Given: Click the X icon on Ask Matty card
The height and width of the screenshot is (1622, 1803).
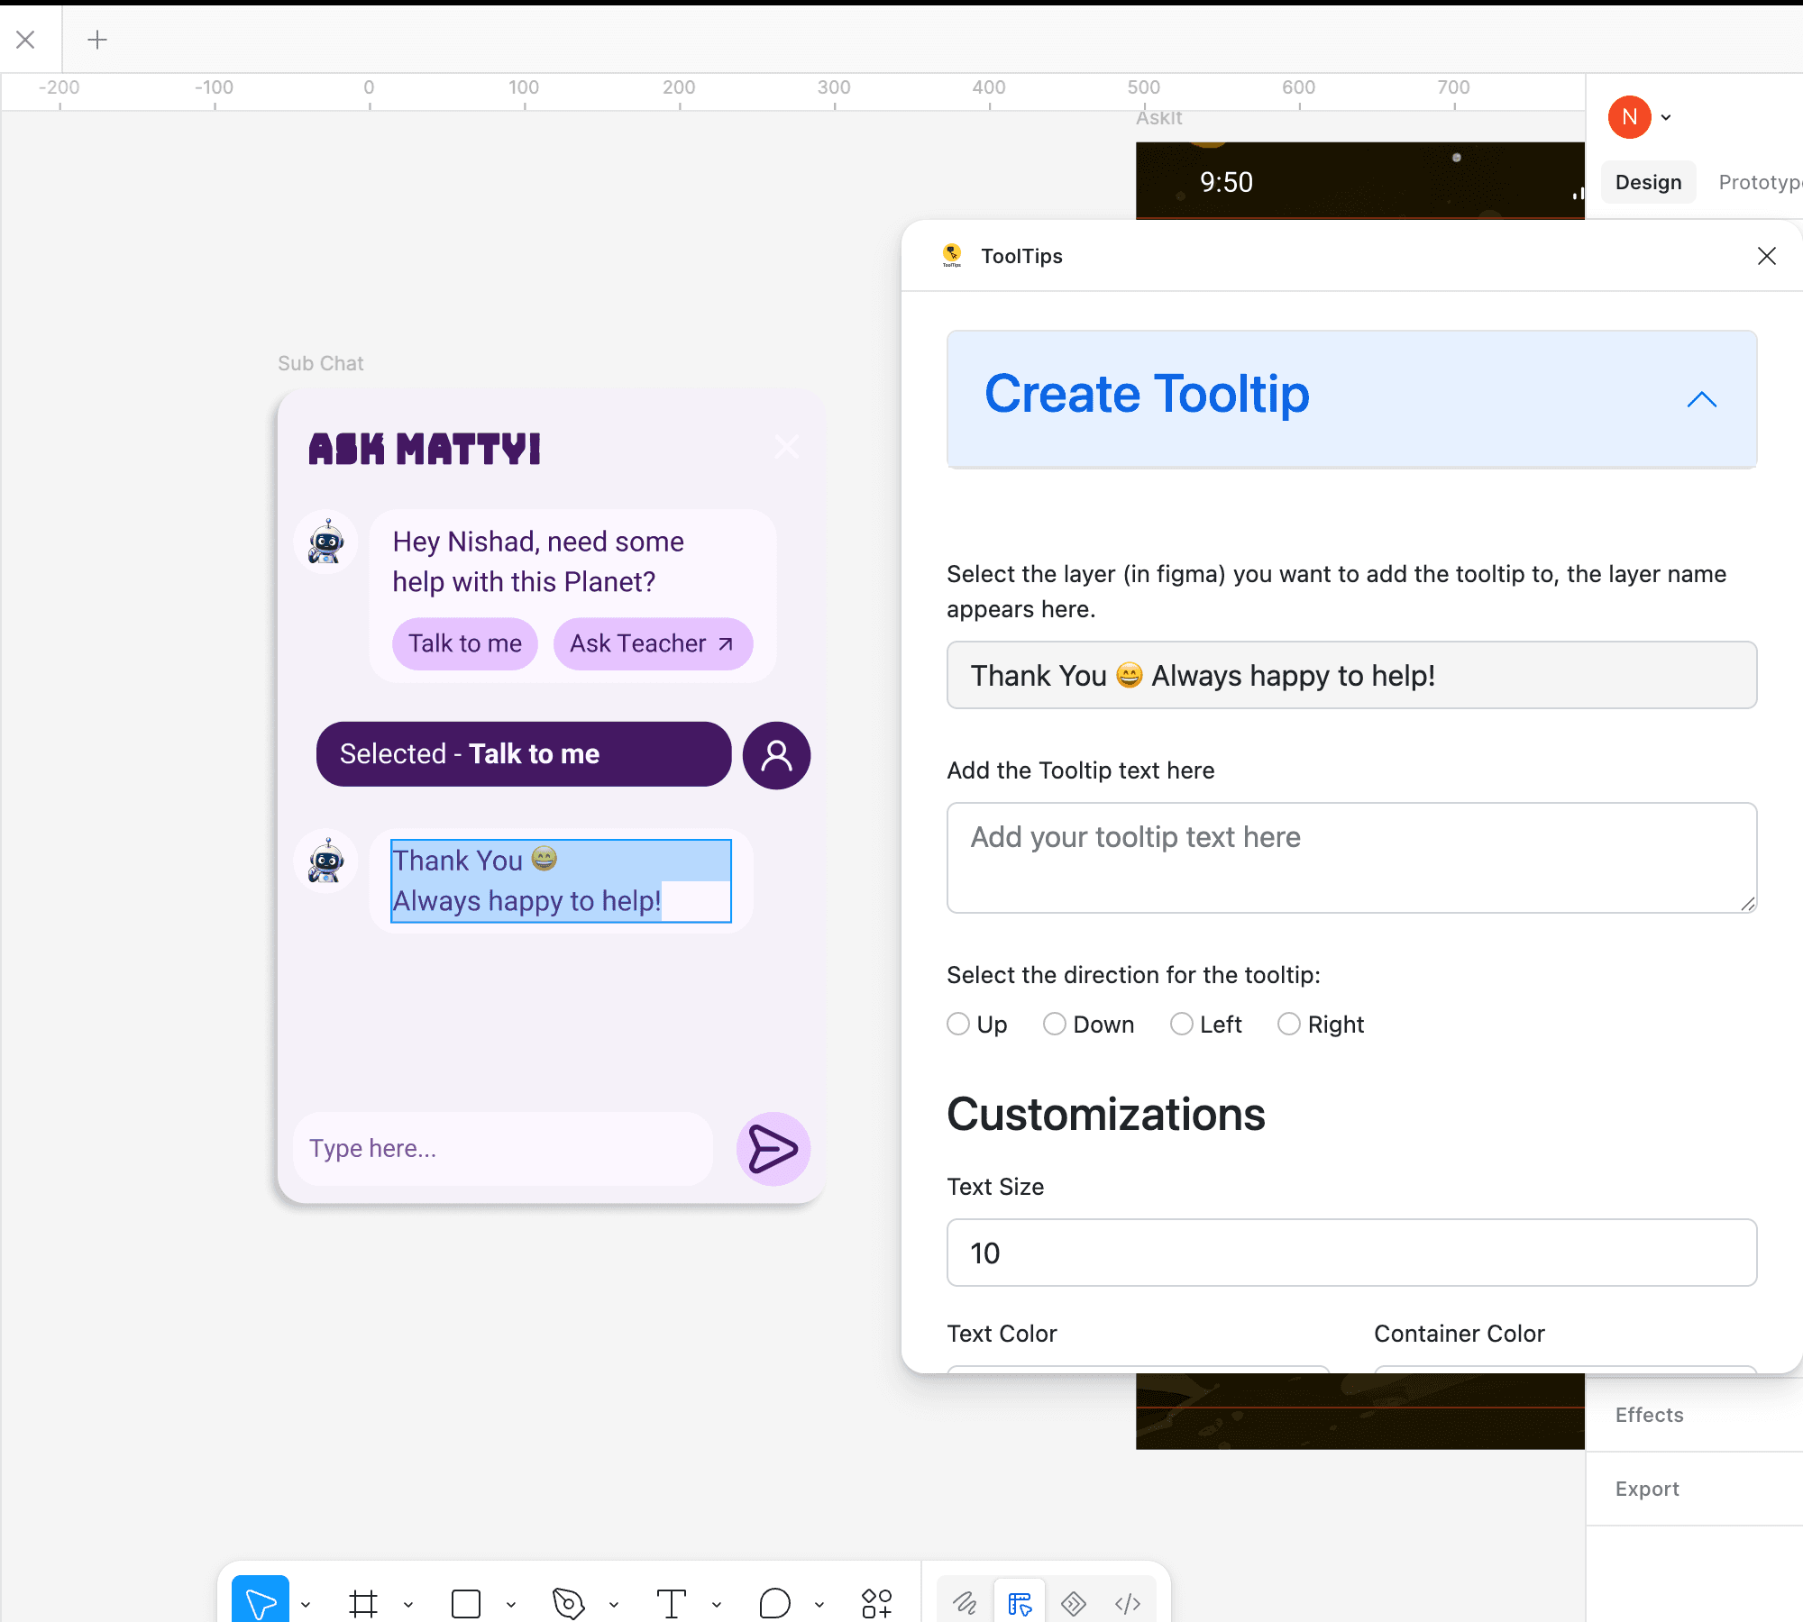Looking at the screenshot, I should click(787, 446).
